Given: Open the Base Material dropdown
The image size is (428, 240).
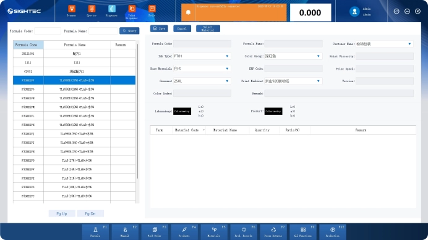Looking at the screenshot, I should point(227,68).
